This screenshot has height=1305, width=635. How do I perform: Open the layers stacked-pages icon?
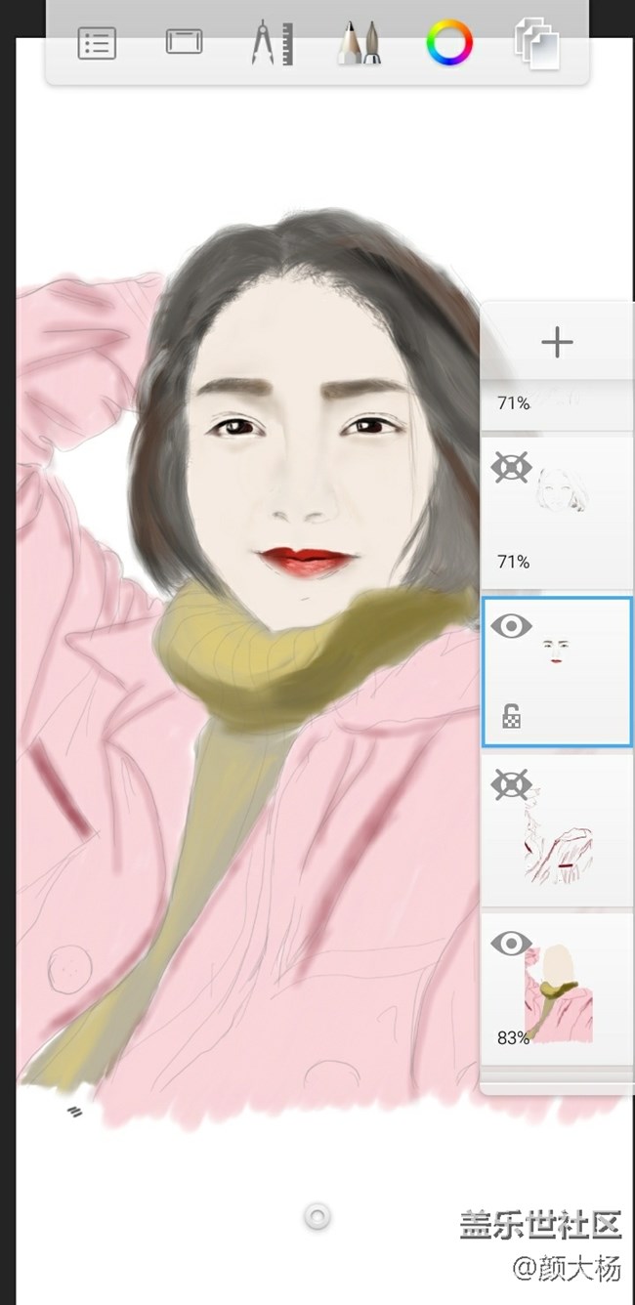tap(537, 45)
